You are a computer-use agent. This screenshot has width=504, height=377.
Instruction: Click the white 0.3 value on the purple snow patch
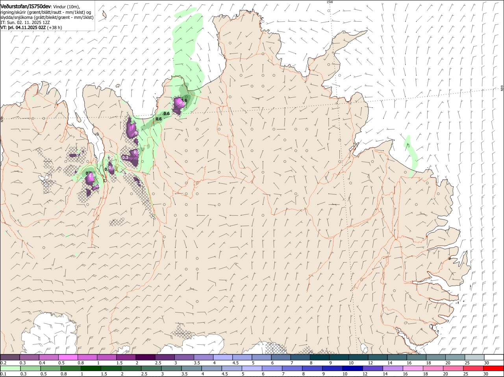(125, 157)
